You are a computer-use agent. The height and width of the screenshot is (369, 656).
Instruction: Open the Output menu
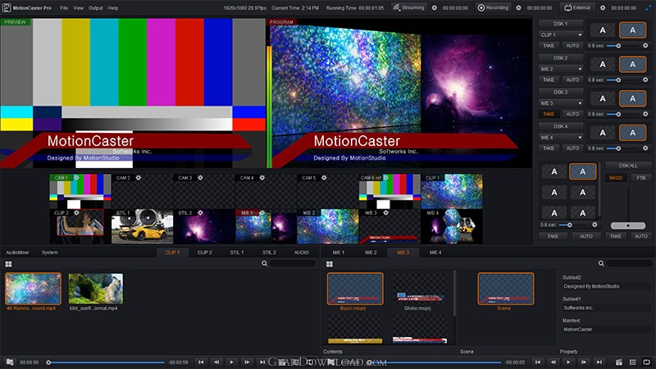tap(96, 8)
